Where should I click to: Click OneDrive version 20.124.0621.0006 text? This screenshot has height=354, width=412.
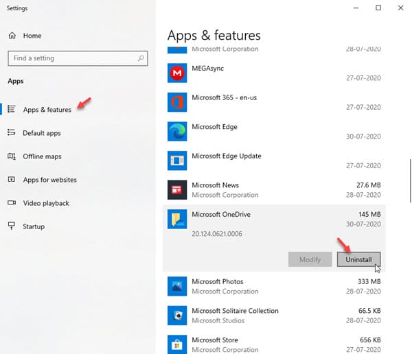tap(217, 234)
